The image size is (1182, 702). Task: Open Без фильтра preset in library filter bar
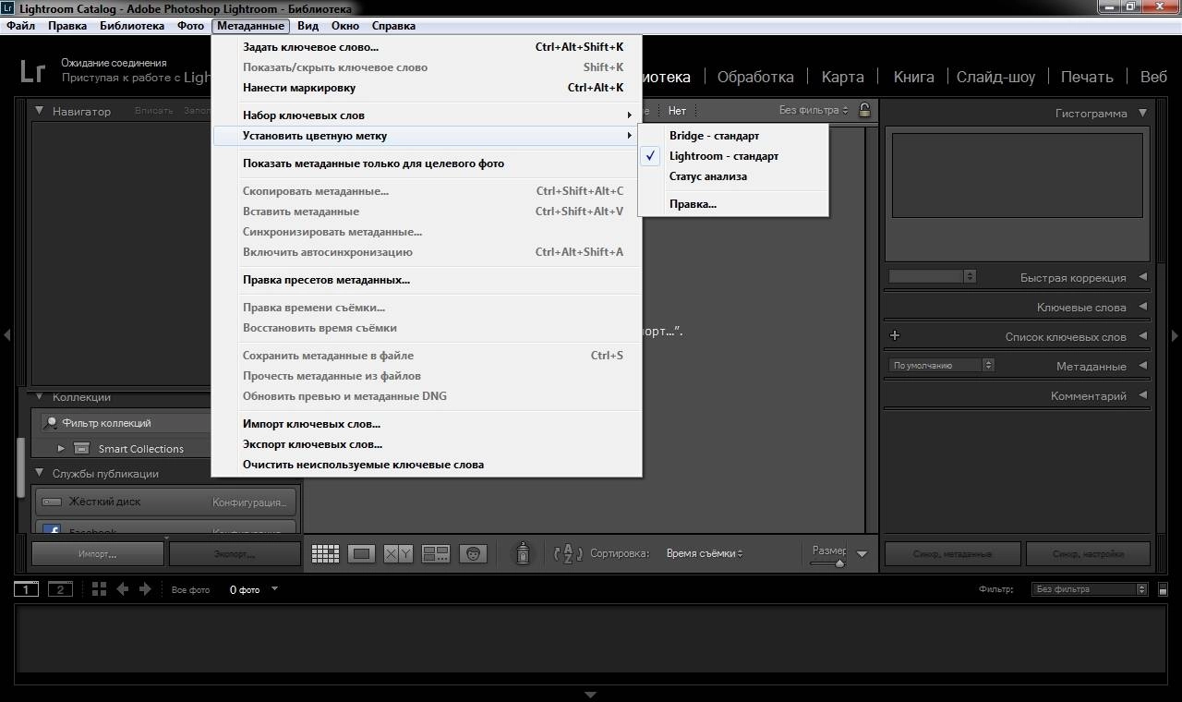[x=814, y=110]
